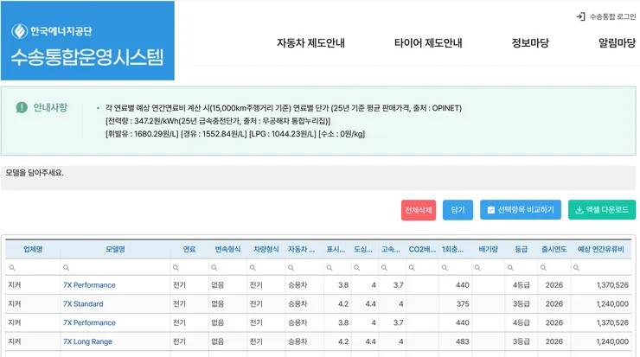Open the 정보마당 menu
Image resolution: width=640 pixels, height=357 pixels.
530,43
